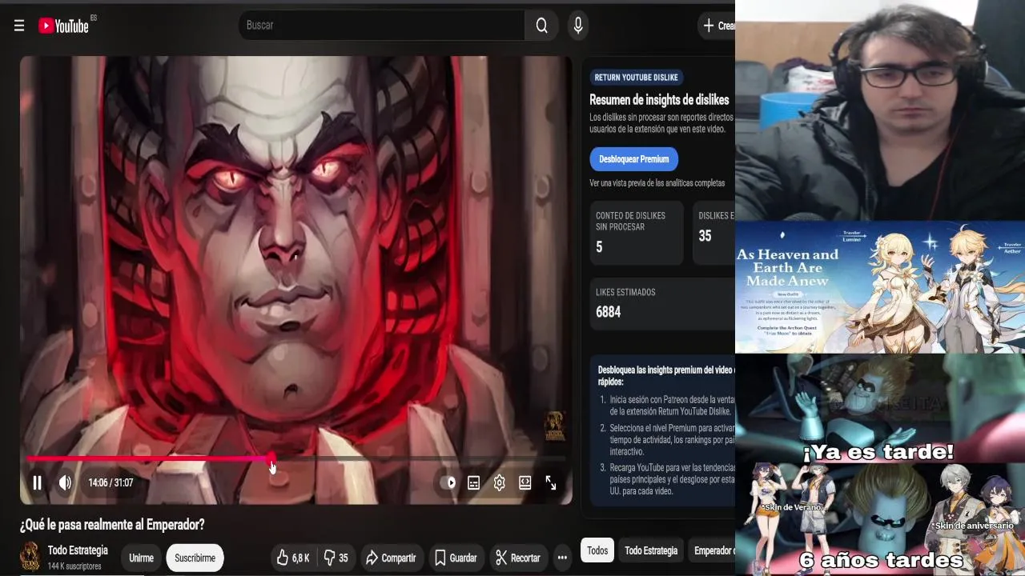The height and width of the screenshot is (576, 1025).
Task: Toggle the autoplay switch
Action: point(448,482)
